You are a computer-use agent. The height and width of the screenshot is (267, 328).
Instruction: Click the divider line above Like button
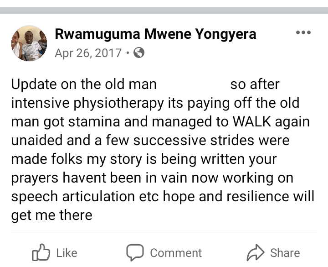pyautogui.click(x=164, y=232)
